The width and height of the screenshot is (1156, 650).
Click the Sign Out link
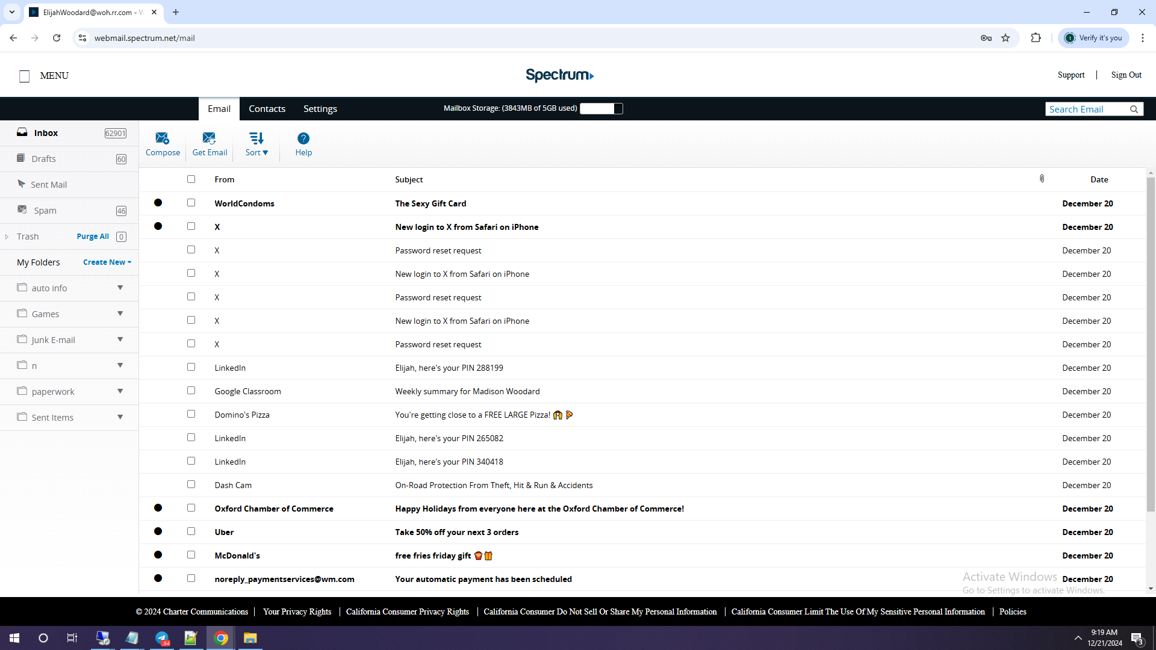pos(1126,75)
